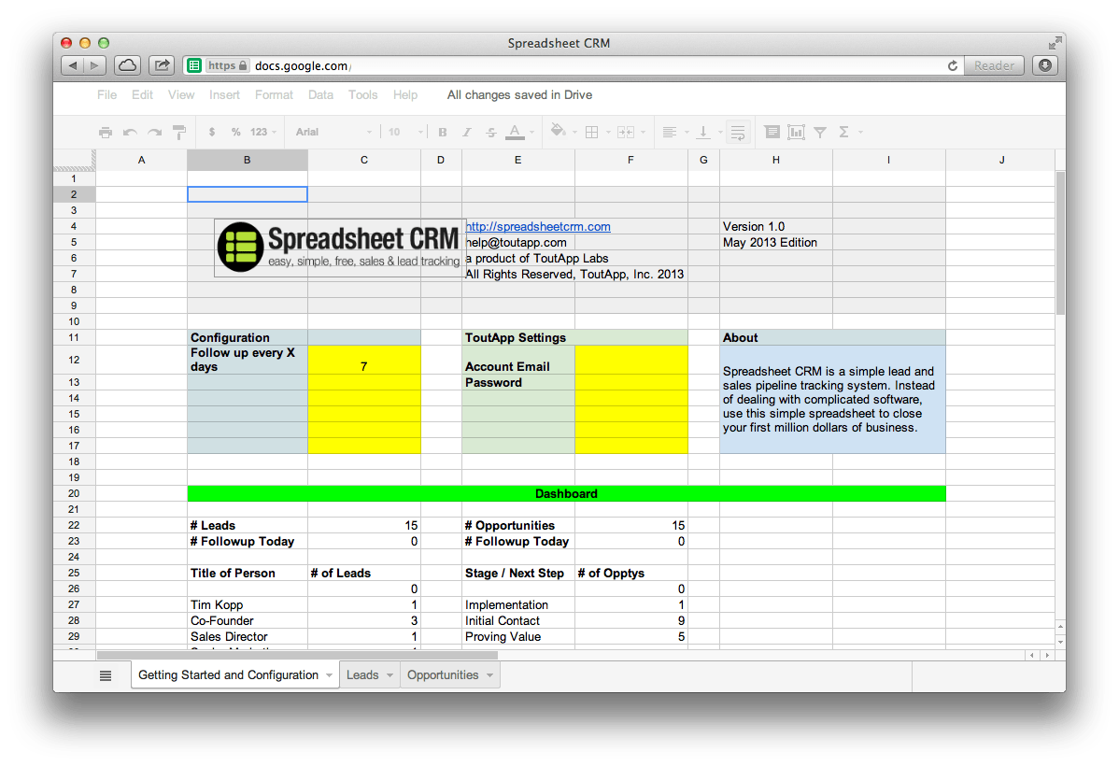This screenshot has height=766, width=1119.
Task: Click the iCloud tabs button
Action: coord(127,65)
